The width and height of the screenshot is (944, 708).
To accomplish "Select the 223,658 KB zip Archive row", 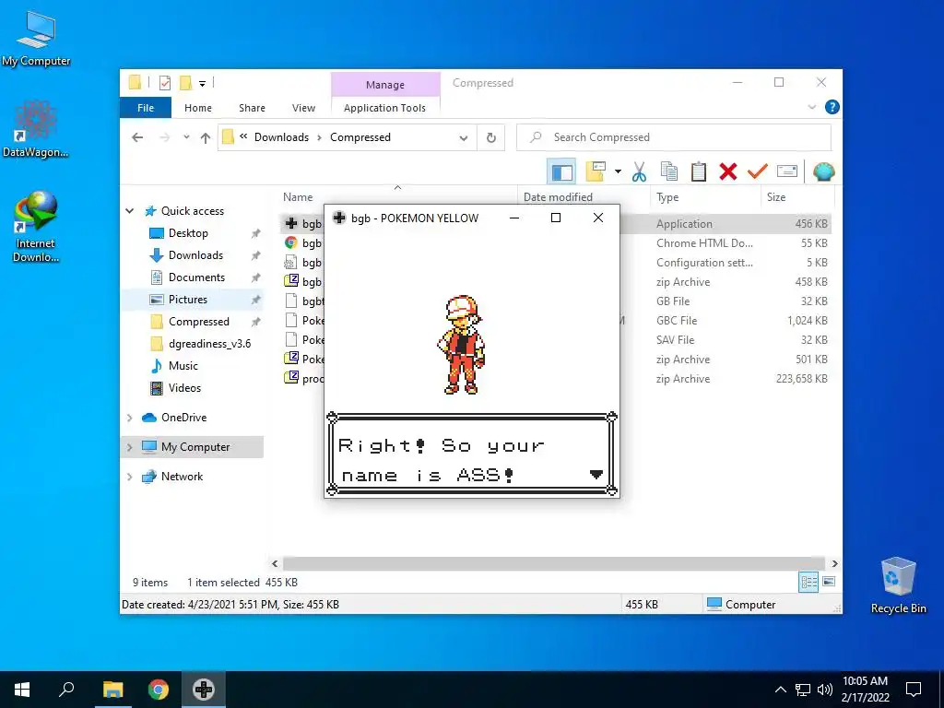I will point(556,379).
